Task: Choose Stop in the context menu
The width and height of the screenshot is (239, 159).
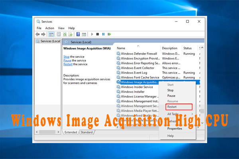Action: (x=170, y=90)
